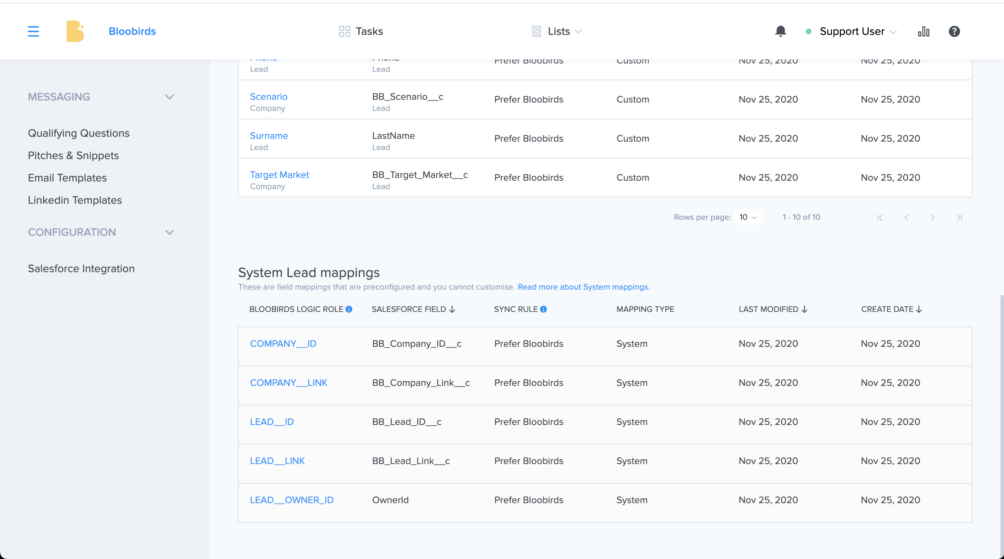1004x559 pixels.
Task: Collapse the Messaging section chevron
Action: (169, 97)
